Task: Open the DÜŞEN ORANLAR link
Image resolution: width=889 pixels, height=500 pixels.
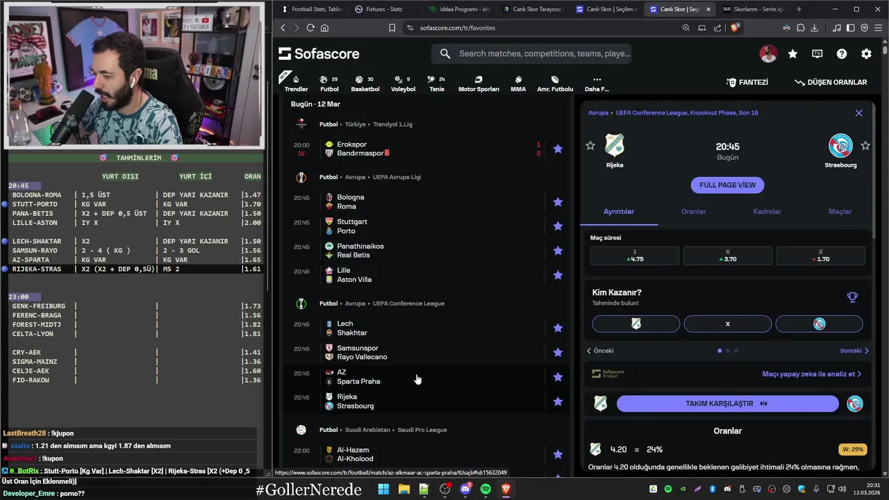Action: [831, 82]
